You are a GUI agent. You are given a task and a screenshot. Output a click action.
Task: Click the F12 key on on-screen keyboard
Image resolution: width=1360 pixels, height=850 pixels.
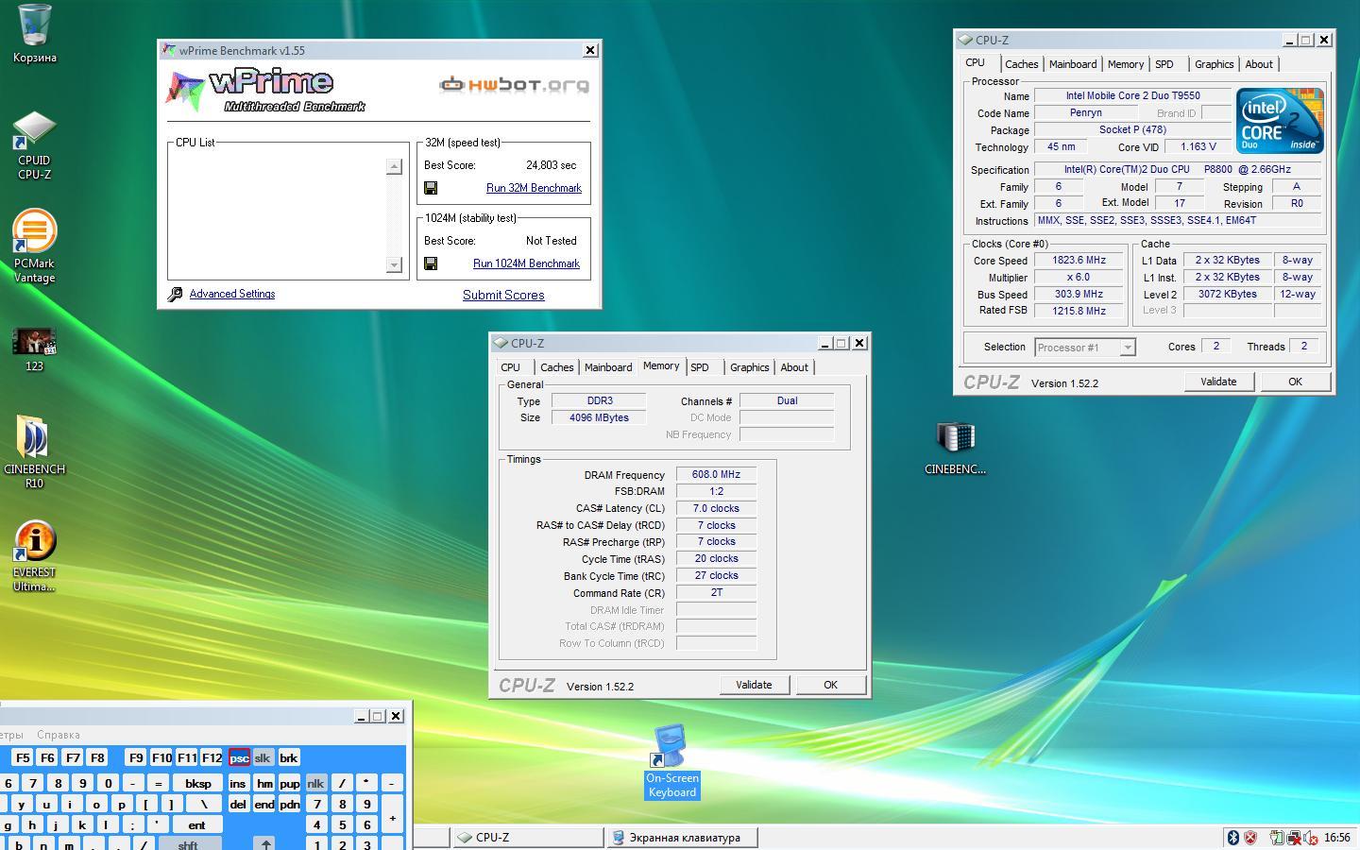tap(212, 757)
